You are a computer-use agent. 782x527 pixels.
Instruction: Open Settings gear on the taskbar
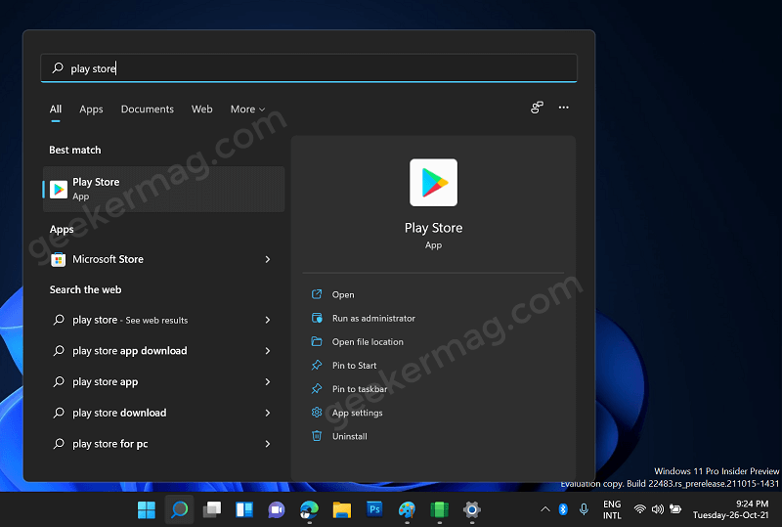click(472, 509)
